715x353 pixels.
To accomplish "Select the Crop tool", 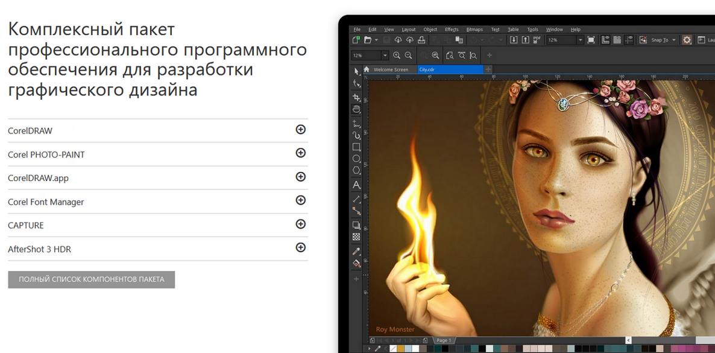I will [356, 97].
